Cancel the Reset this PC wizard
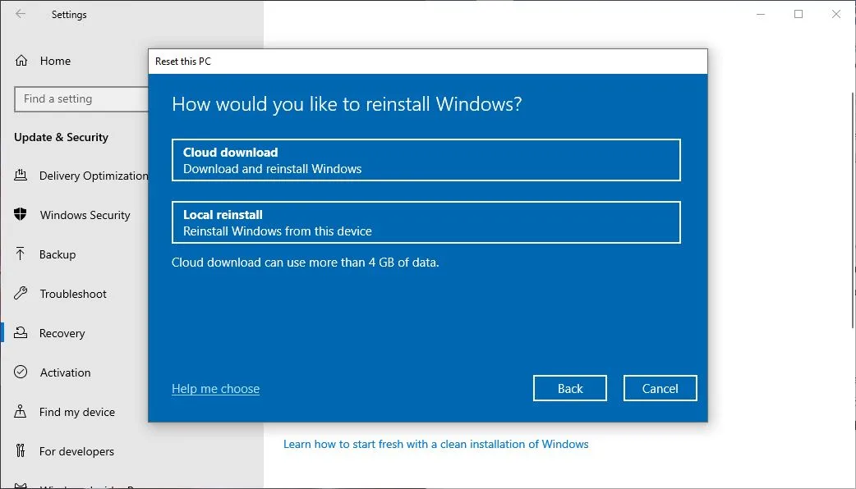 tap(660, 388)
